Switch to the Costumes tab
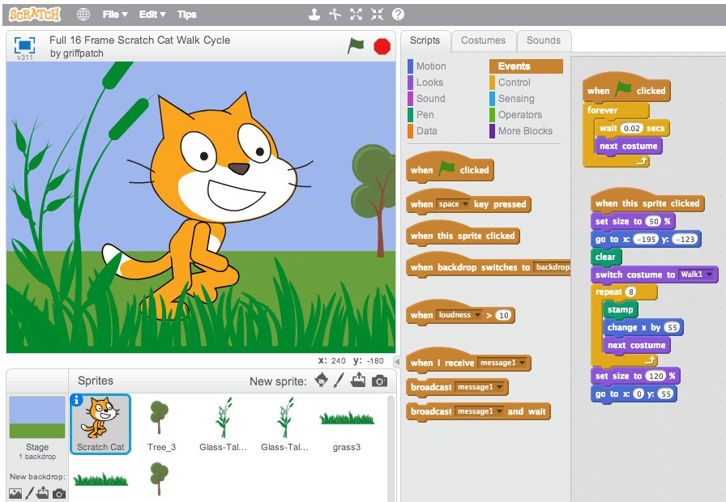This screenshot has height=502, width=726. [x=484, y=40]
